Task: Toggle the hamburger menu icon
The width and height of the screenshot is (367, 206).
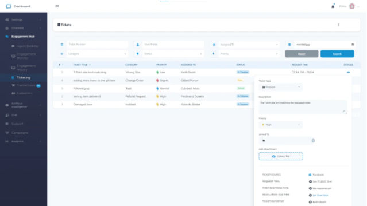Action: [57, 6]
